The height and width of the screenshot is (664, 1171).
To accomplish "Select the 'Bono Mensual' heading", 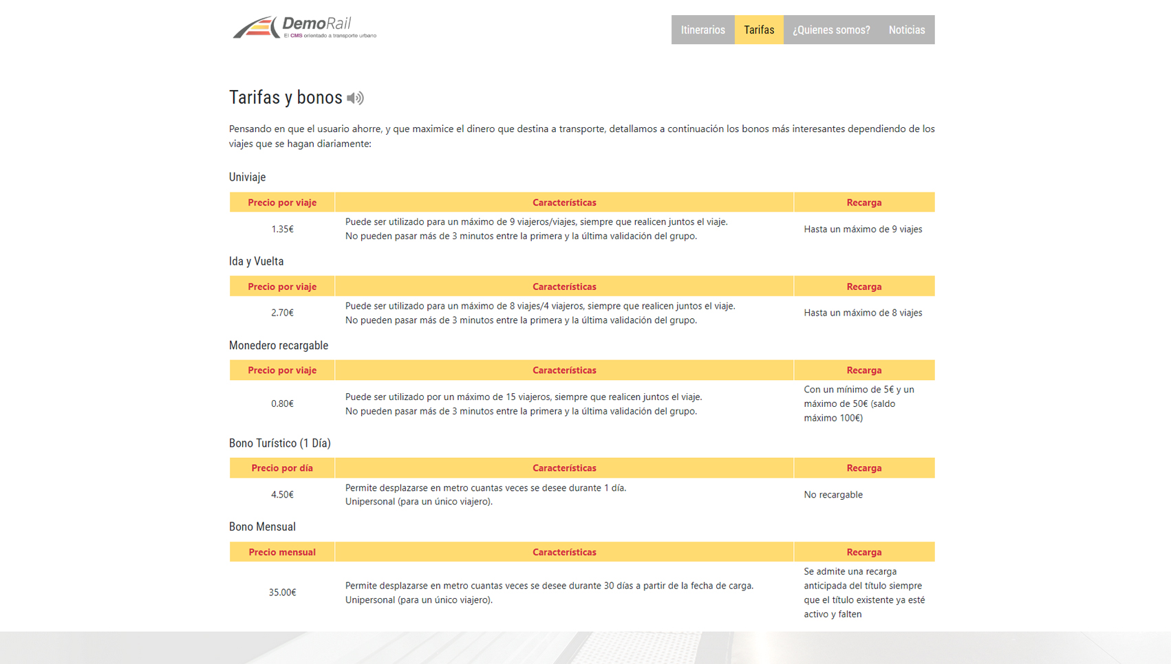I will [262, 527].
